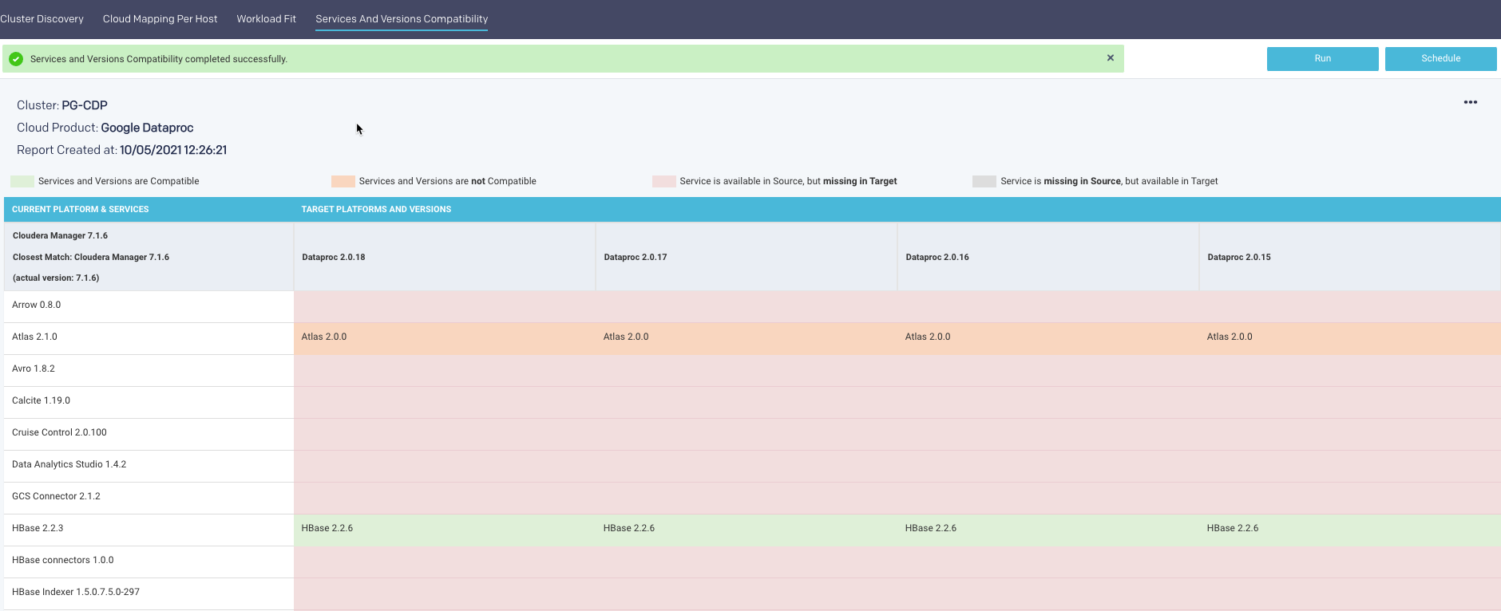Click the Schedule button

tap(1440, 58)
